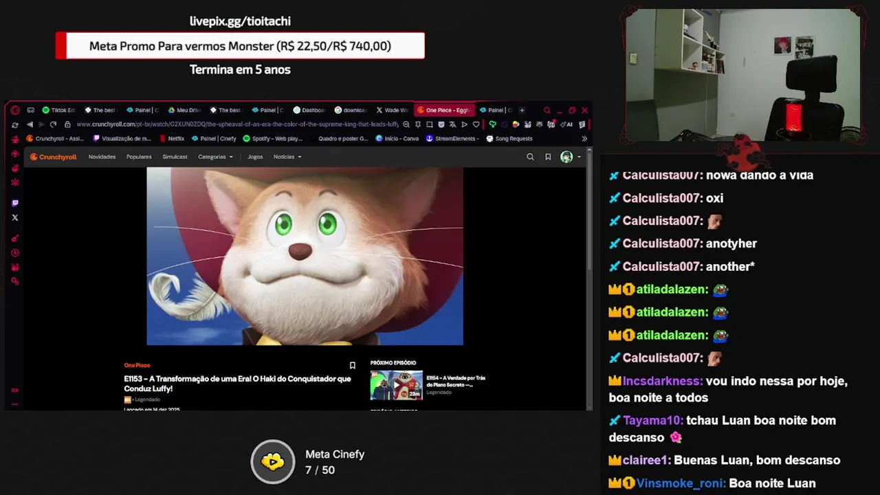This screenshot has width=880, height=495.
Task: Open the Opera GX menu logo
Action: pyautogui.click(x=15, y=110)
